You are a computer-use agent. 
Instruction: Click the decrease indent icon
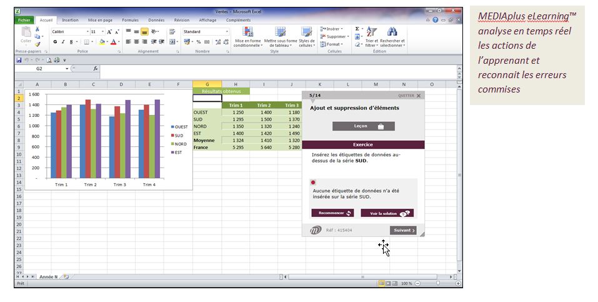154,42
